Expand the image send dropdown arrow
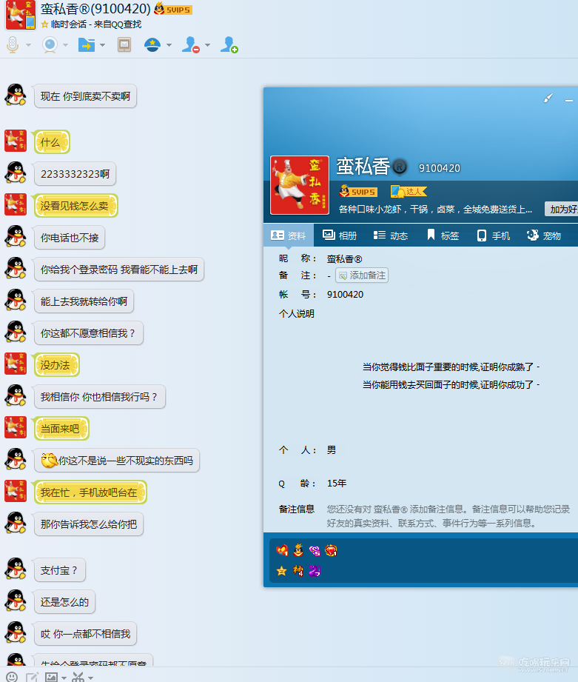 (64, 678)
